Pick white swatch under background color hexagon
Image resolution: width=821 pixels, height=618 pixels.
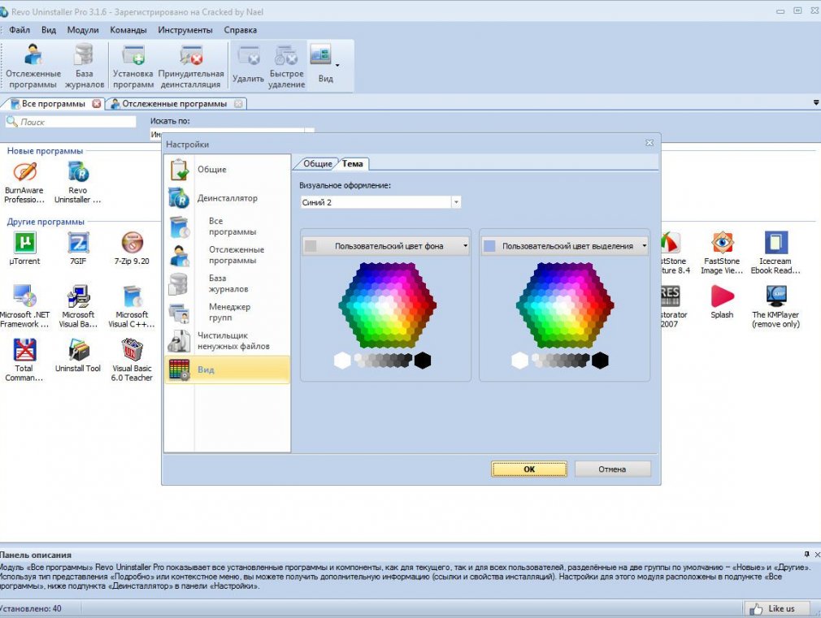pyautogui.click(x=342, y=361)
